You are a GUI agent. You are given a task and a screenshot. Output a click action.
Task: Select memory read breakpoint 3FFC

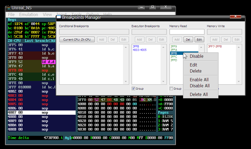[174, 57]
